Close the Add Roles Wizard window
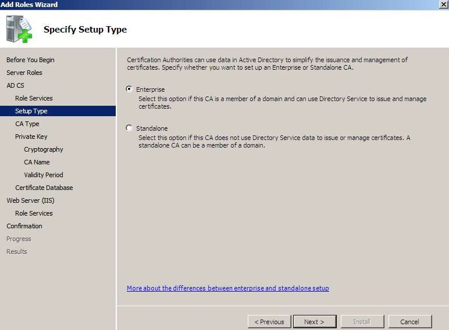The image size is (449, 330). tap(443, 5)
